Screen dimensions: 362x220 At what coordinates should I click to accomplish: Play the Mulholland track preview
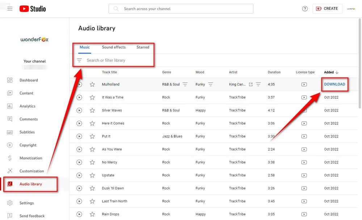pyautogui.click(x=79, y=85)
